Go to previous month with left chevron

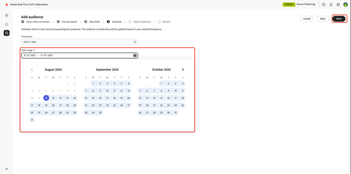point(32,70)
